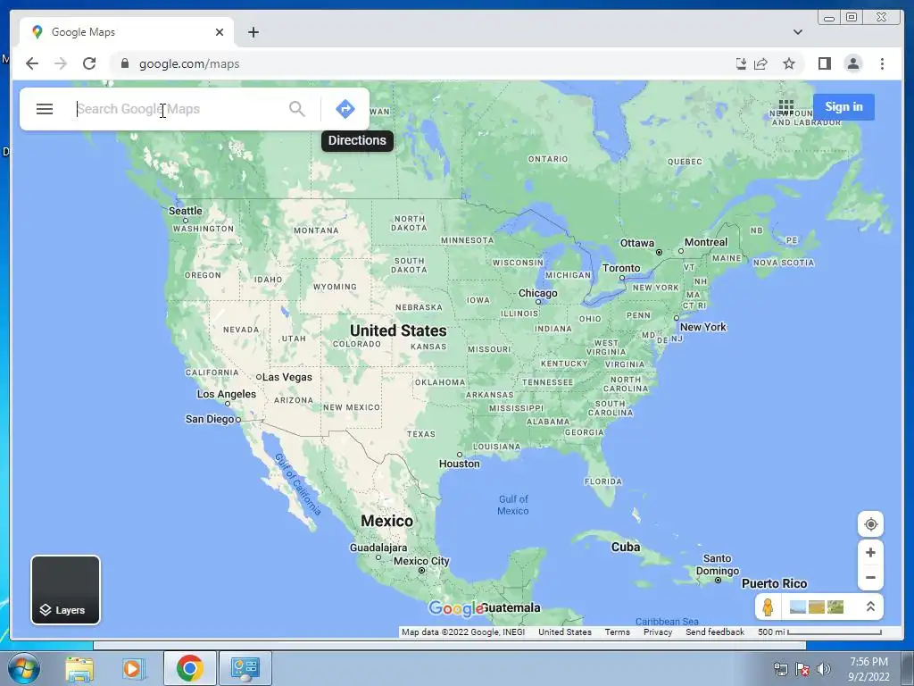Open the Privacy link
The image size is (914, 686).
click(x=658, y=632)
